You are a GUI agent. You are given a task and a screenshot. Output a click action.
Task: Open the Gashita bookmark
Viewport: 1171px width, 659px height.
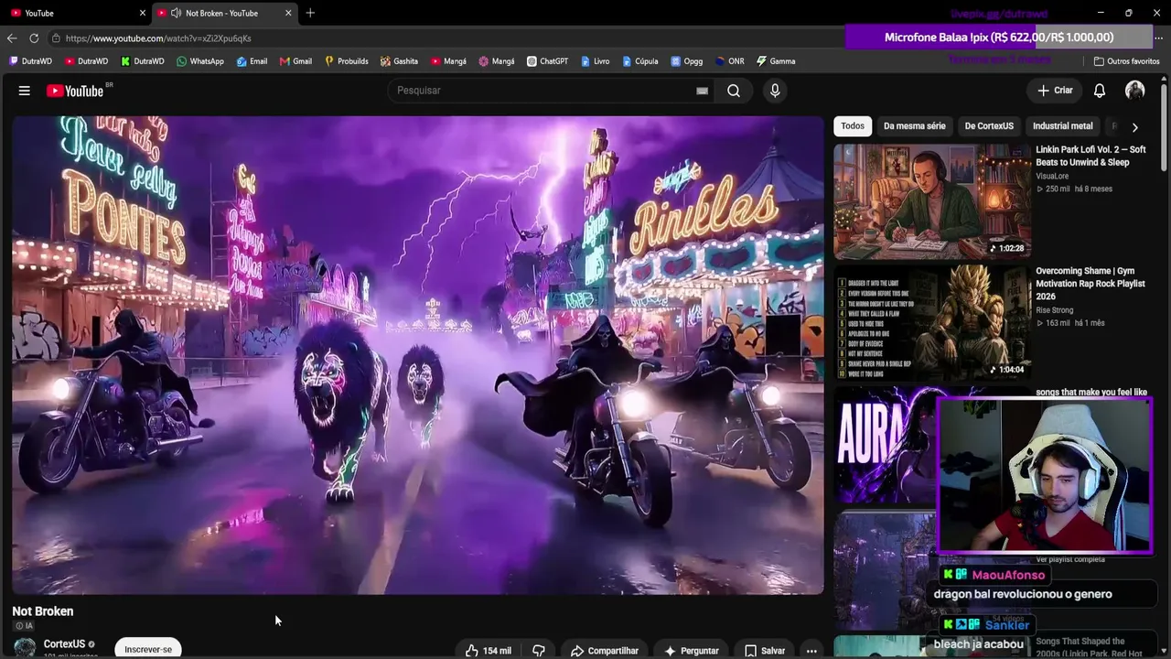[399, 61]
